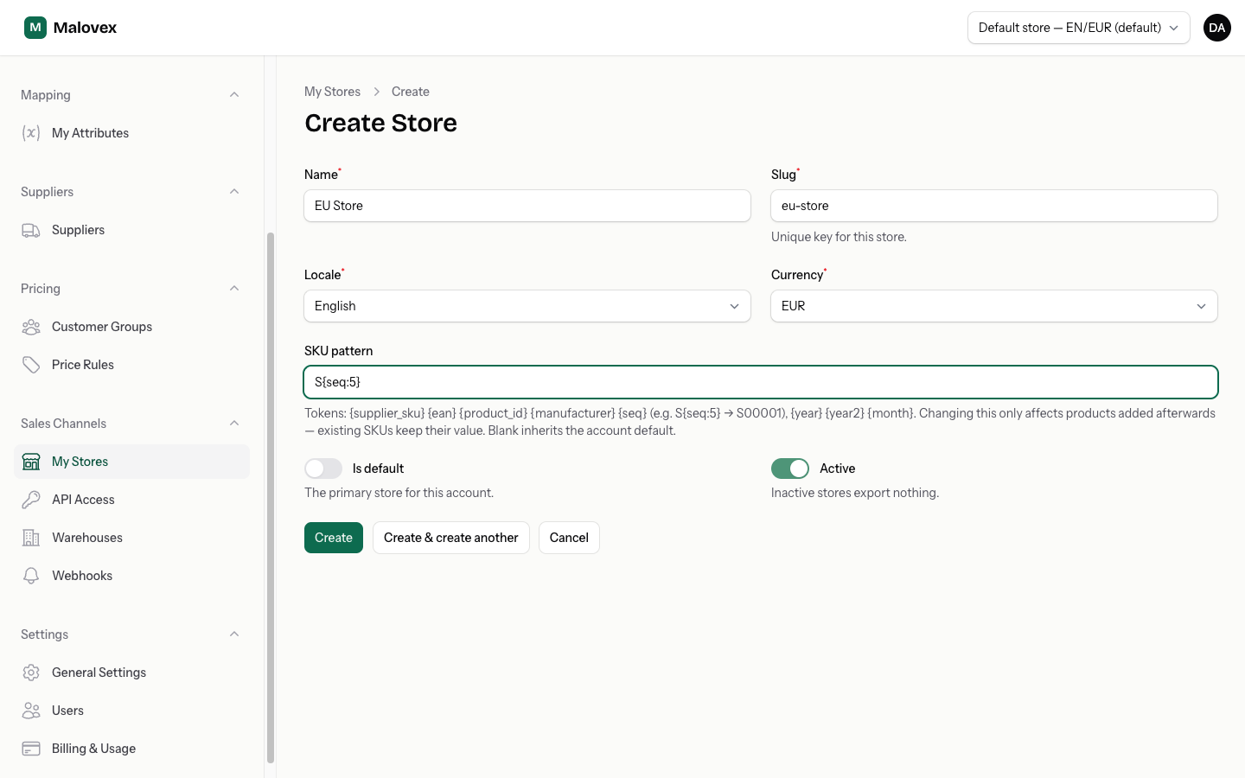Click the Suppliers truck icon
Image resolution: width=1245 pixels, height=778 pixels.
[x=31, y=230]
